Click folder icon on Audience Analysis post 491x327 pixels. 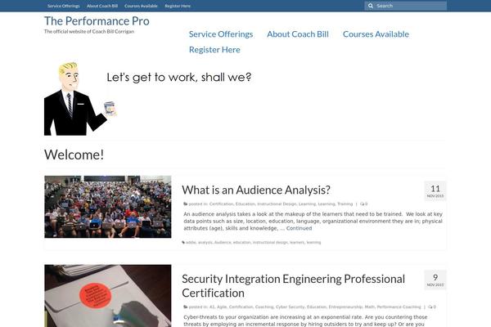coord(186,204)
